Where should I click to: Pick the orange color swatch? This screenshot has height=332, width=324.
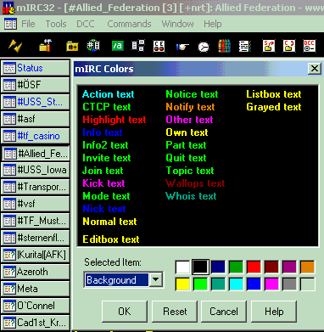pyautogui.click(x=307, y=267)
